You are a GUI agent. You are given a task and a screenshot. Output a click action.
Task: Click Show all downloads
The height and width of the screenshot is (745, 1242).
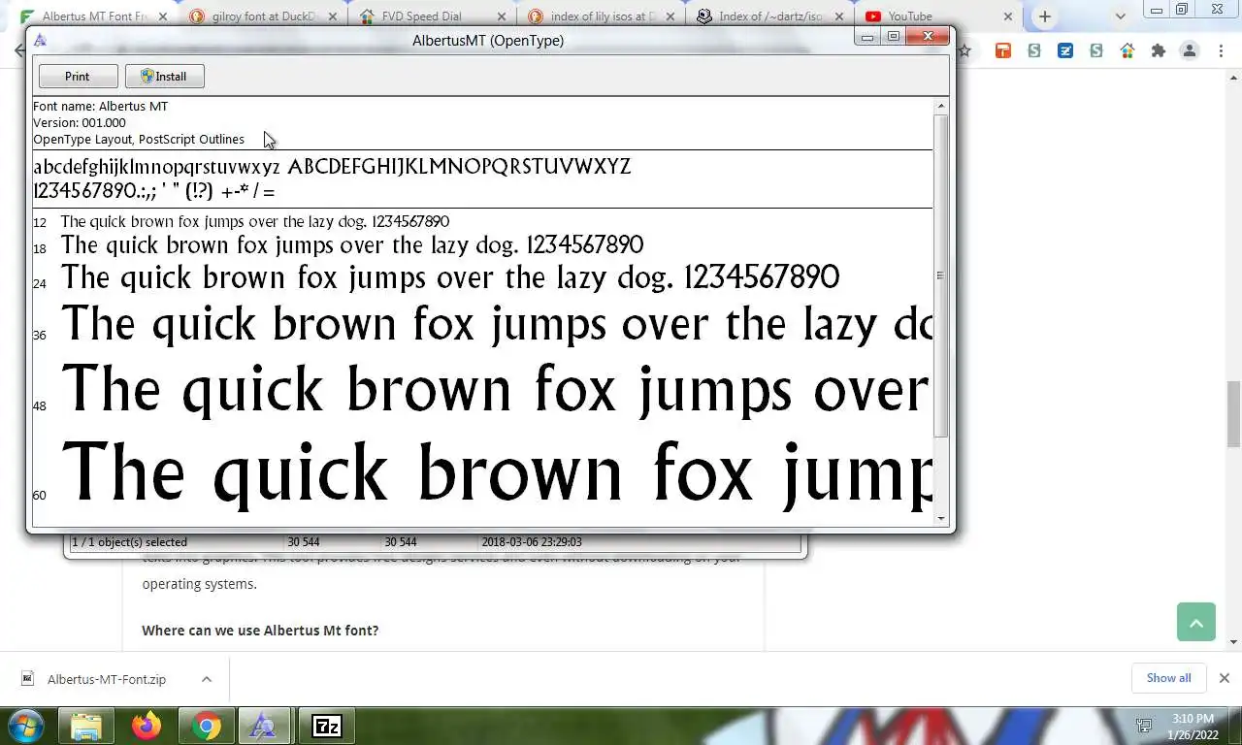1168,678
